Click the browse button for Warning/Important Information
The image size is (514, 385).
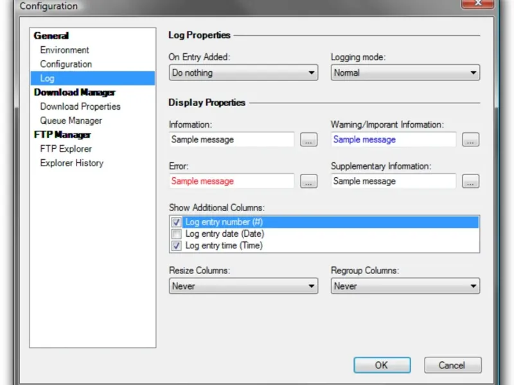(471, 140)
